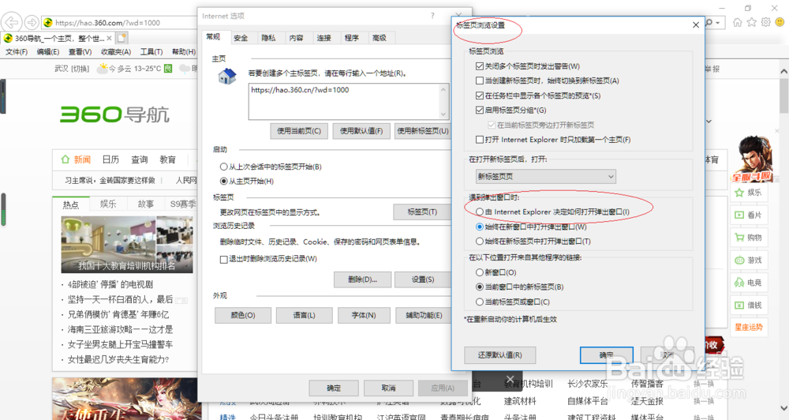Close the 360导航 browser tab
789x420 pixels.
pyautogui.click(x=109, y=38)
